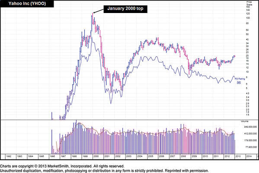Select the 2006 year label
The height and width of the screenshot is (173, 259).
(x=161, y=157)
